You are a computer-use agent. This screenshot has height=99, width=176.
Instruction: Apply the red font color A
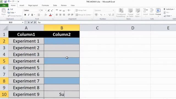50,15
